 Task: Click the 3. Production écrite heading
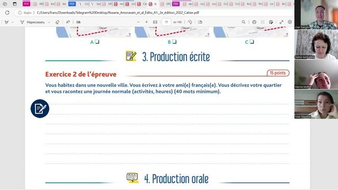click(x=176, y=57)
